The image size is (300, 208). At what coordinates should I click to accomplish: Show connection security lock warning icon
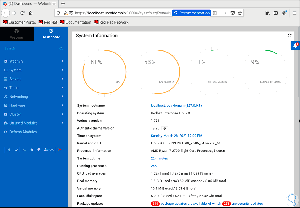point(66,13)
